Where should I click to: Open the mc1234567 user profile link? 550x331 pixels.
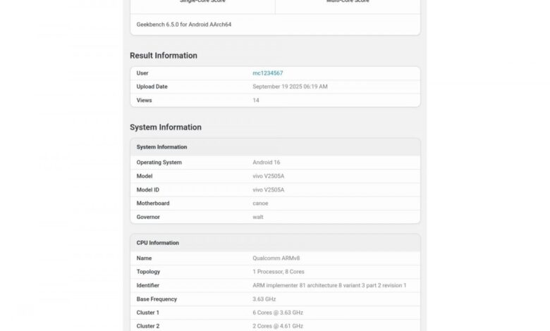click(x=268, y=73)
